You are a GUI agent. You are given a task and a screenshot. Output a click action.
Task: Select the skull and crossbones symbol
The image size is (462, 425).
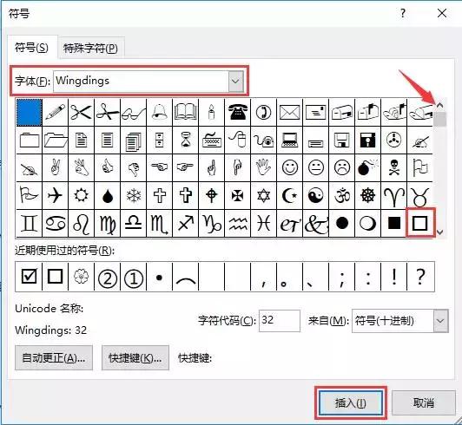(394, 167)
